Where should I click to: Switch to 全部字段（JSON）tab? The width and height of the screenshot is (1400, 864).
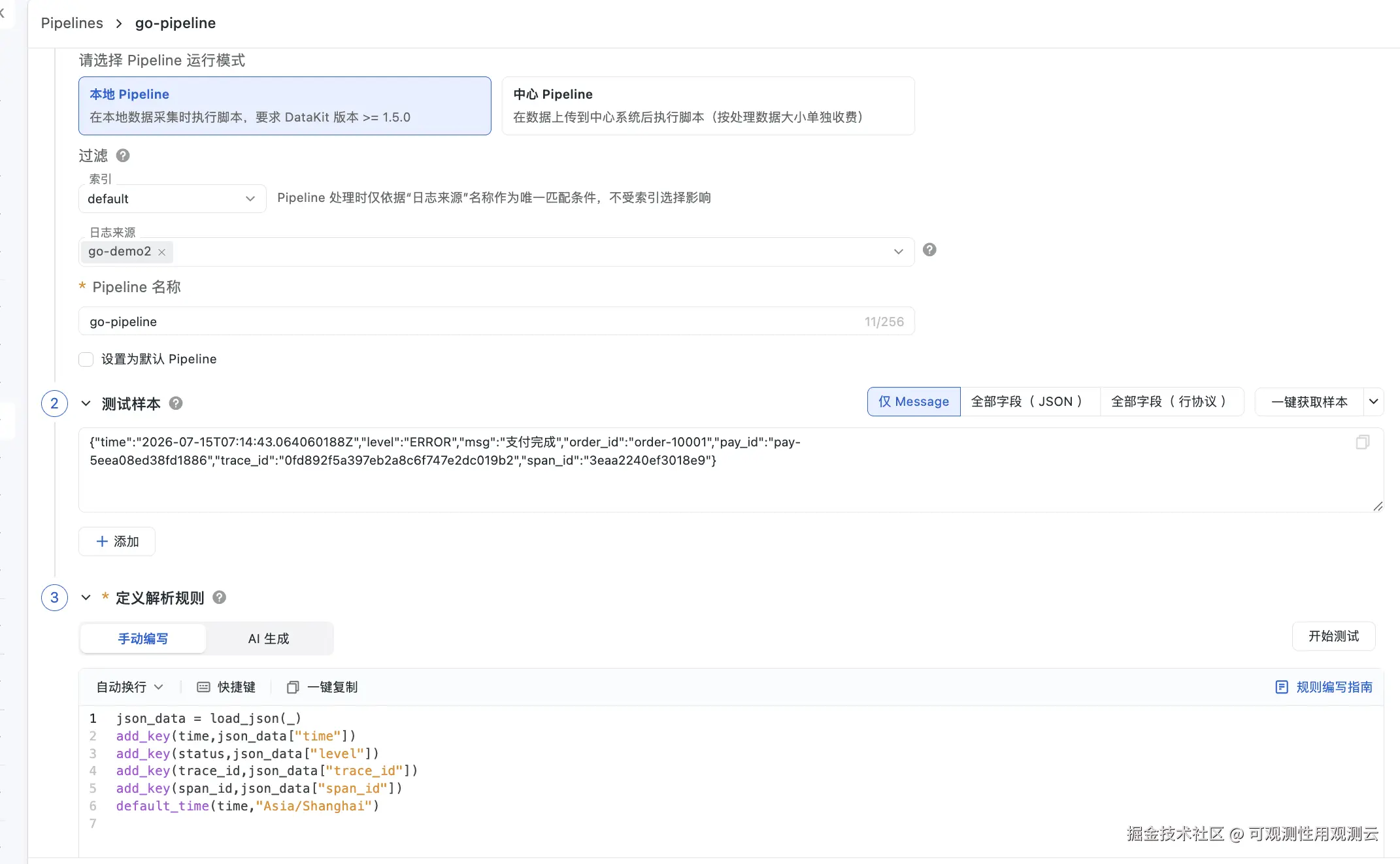(x=1030, y=401)
